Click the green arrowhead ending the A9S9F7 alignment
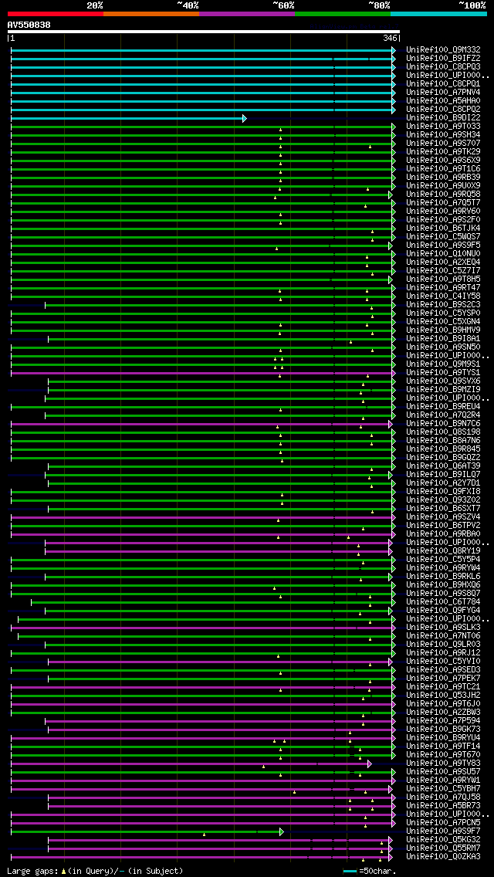This screenshot has height=877, width=494. point(282,831)
